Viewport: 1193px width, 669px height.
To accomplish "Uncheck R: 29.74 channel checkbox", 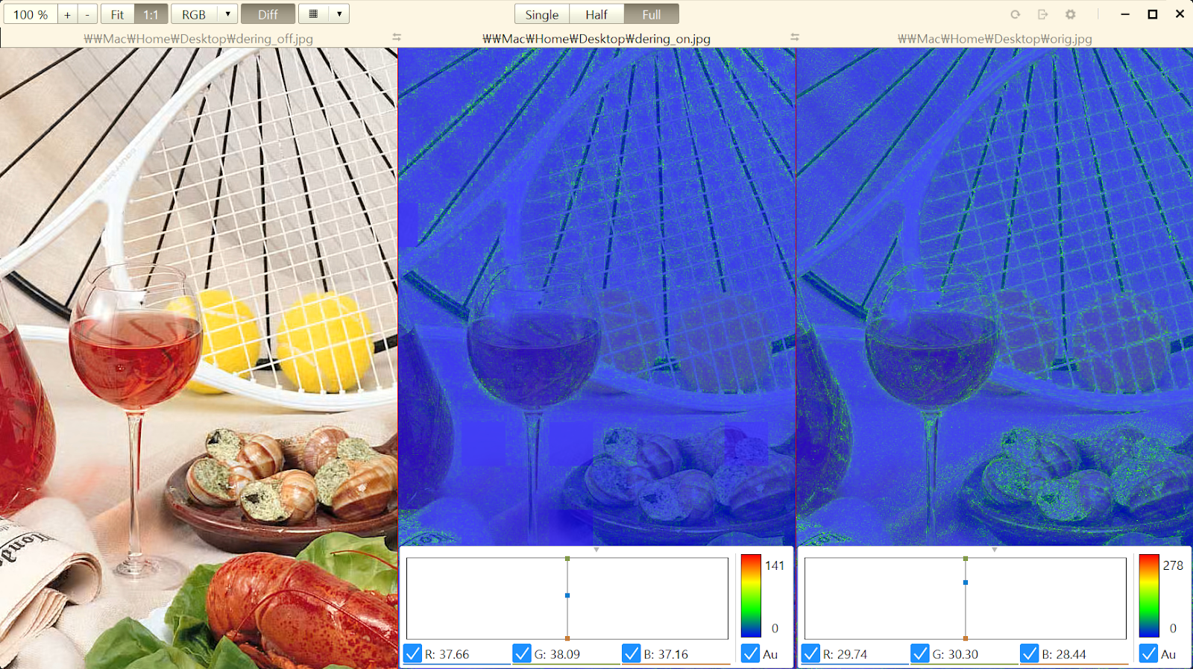I will click(811, 654).
